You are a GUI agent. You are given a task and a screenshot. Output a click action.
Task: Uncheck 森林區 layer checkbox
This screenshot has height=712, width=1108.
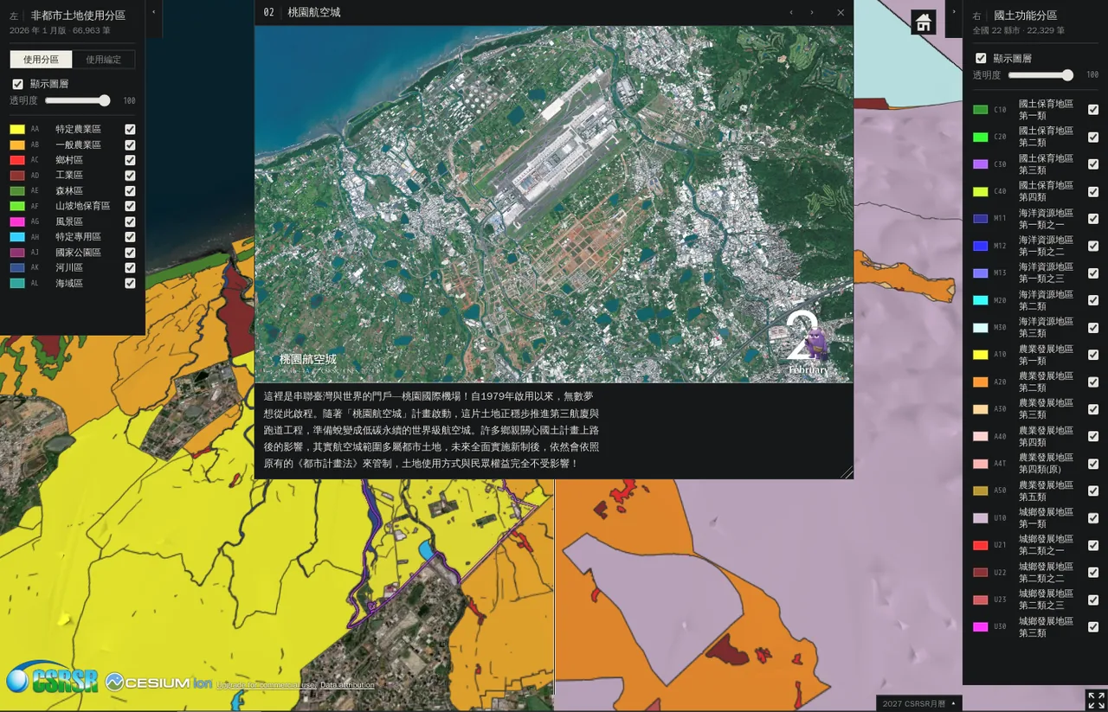click(x=130, y=191)
